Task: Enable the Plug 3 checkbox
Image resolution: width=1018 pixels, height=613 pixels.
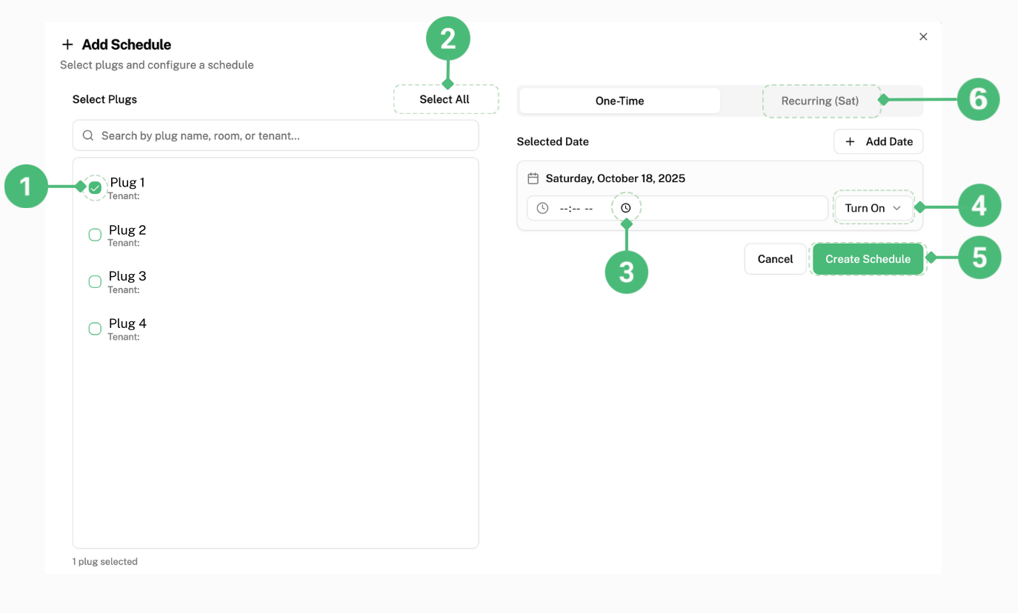Action: click(x=95, y=282)
